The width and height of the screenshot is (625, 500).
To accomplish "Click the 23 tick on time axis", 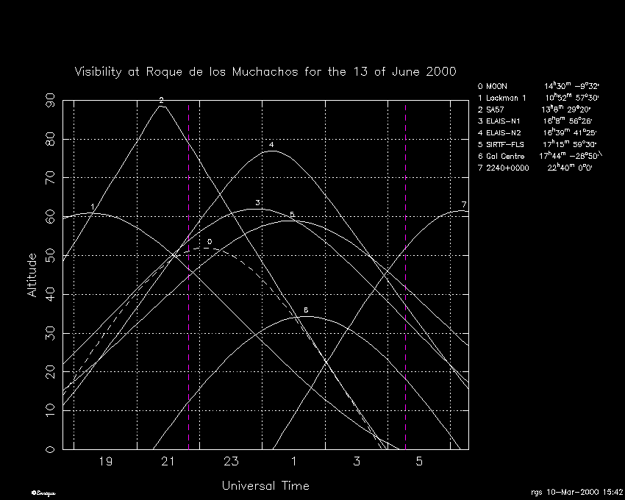I will click(231, 462).
